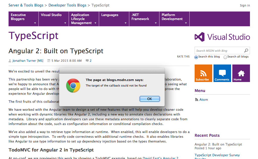Click the RATE THIS label

point(183,56)
